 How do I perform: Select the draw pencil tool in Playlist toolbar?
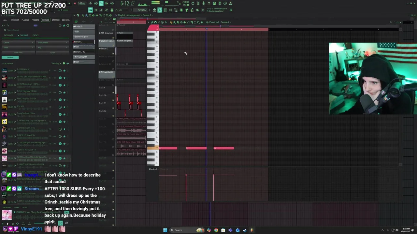click(x=83, y=15)
